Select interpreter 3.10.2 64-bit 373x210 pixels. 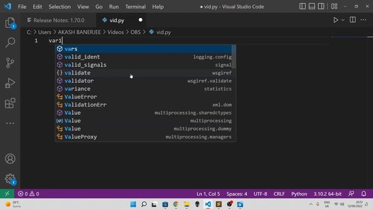[328, 194]
